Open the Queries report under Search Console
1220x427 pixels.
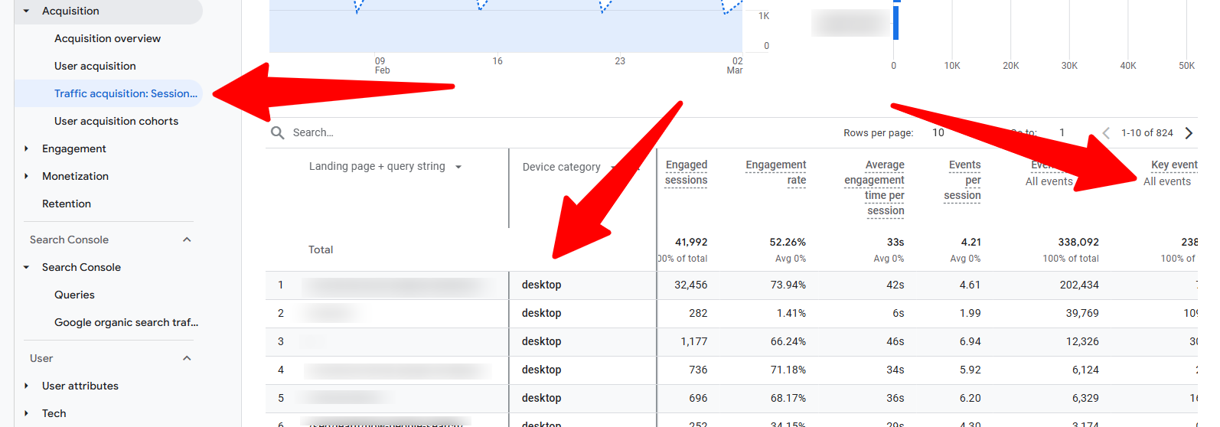(74, 295)
